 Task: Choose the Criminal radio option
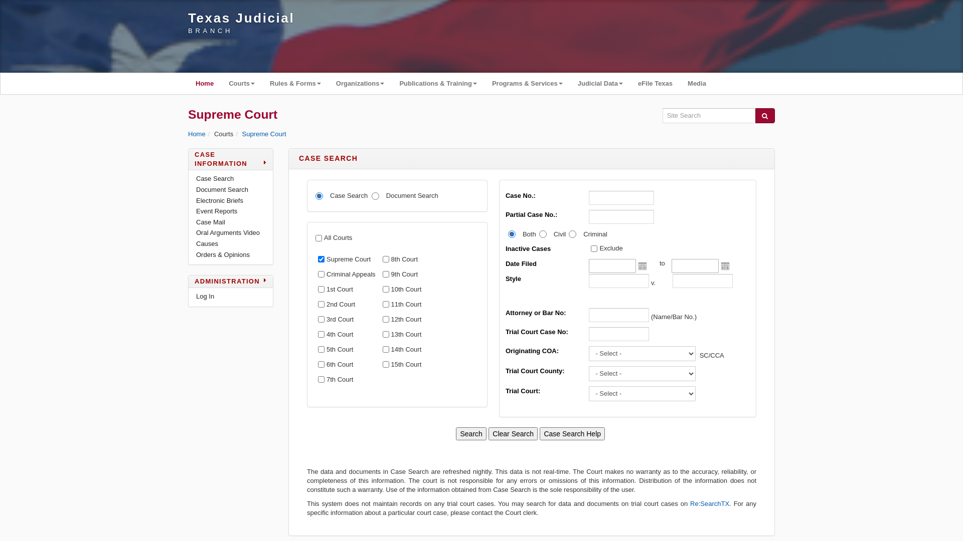coord(572,234)
